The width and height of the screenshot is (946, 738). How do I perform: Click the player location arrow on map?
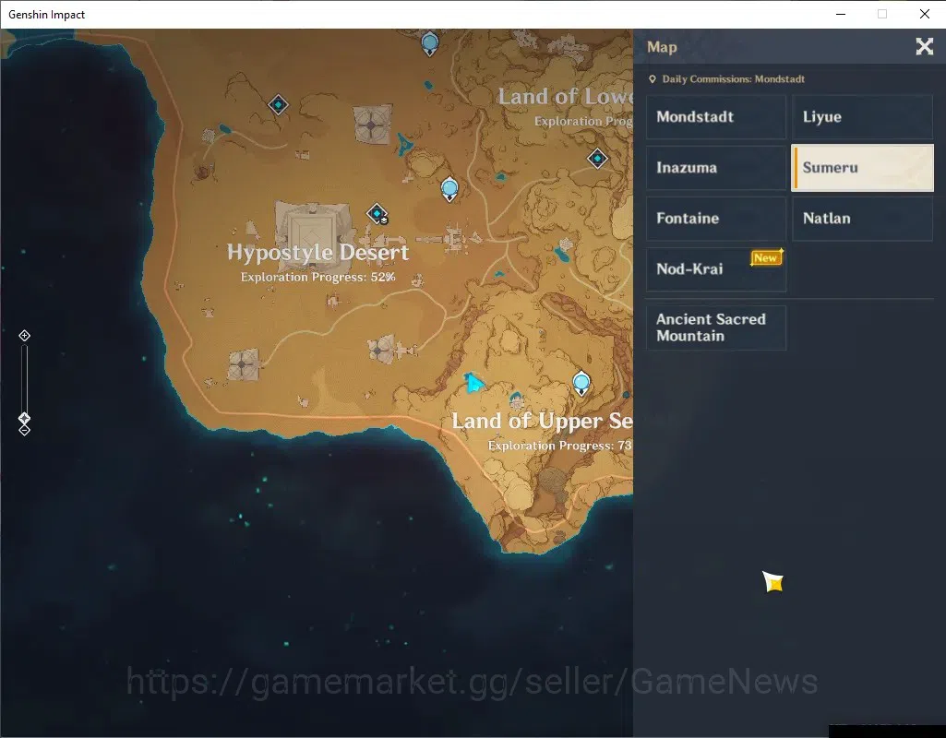473,382
